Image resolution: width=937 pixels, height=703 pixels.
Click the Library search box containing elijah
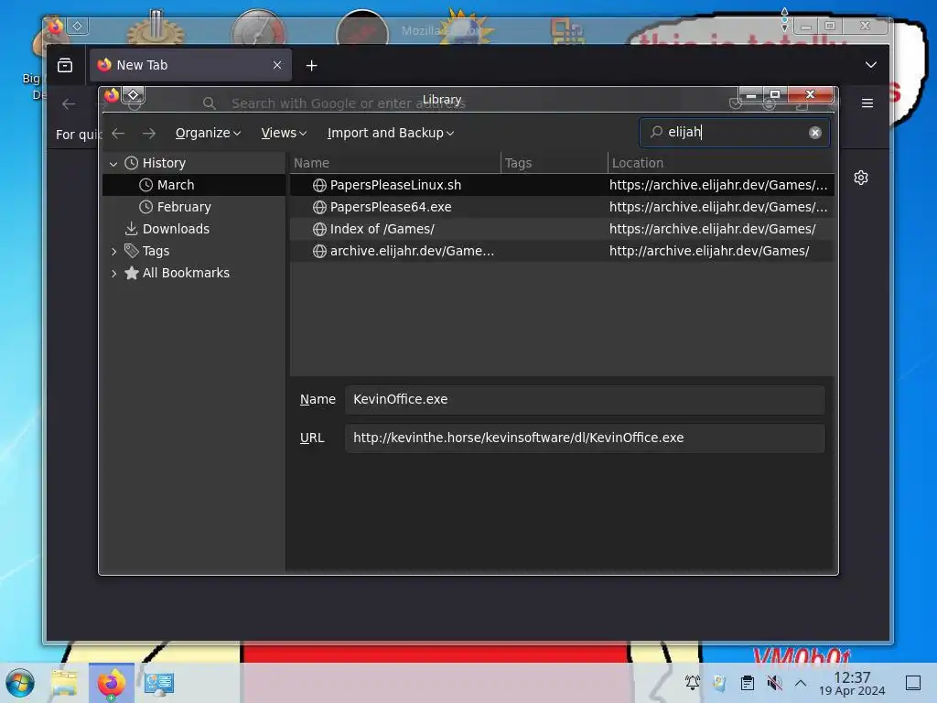pyautogui.click(x=734, y=132)
